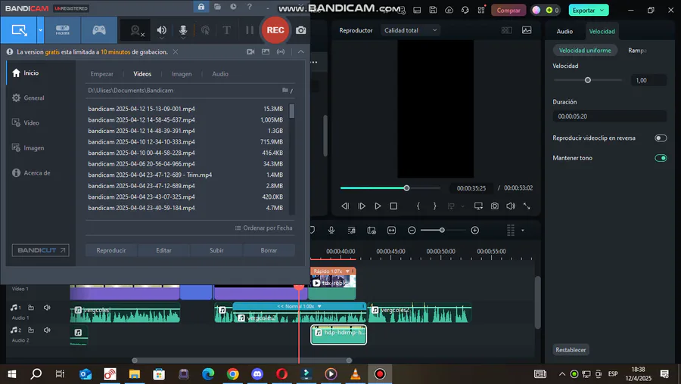The image size is (681, 384).
Task: Expand Normal 1.00x audio clip speed dropdown
Action: coord(319,306)
